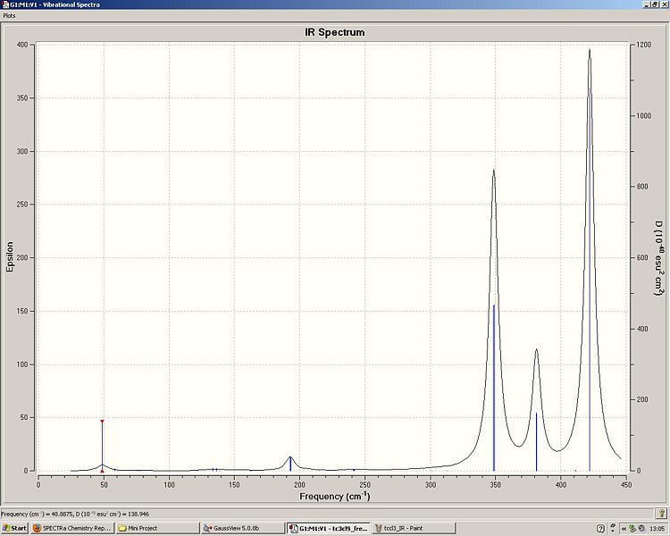Switch to the GaussView 5.0.0b taskbar button
Viewport: 670px width, 536px height.
(242, 528)
